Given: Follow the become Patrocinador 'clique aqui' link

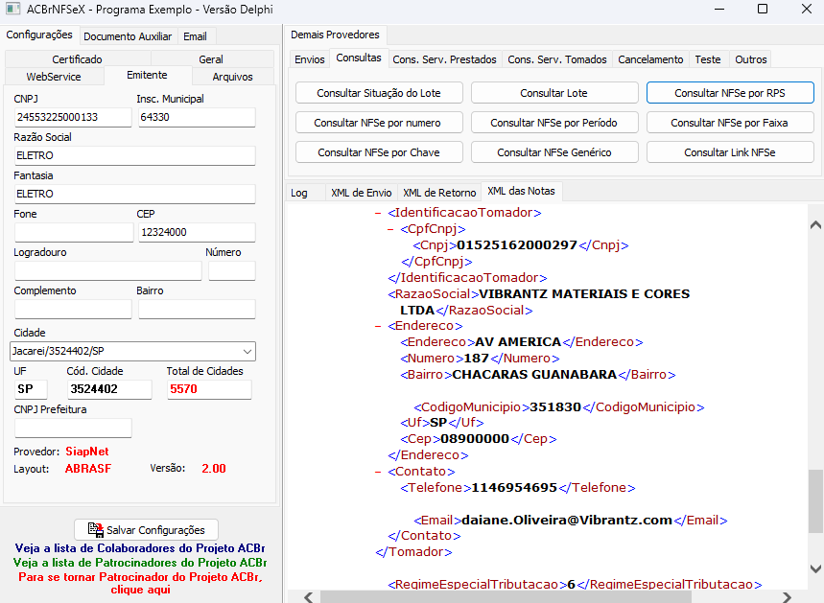Looking at the screenshot, I should 140,584.
